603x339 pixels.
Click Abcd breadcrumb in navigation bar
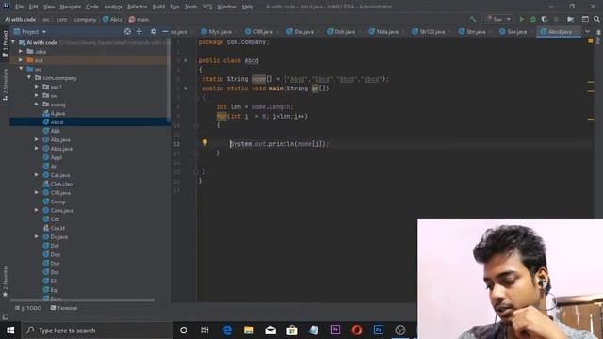(x=113, y=19)
